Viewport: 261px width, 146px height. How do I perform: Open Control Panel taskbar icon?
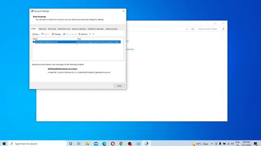click(x=138, y=144)
